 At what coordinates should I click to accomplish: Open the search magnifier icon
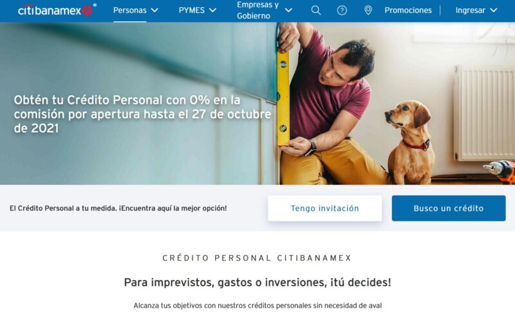[316, 10]
